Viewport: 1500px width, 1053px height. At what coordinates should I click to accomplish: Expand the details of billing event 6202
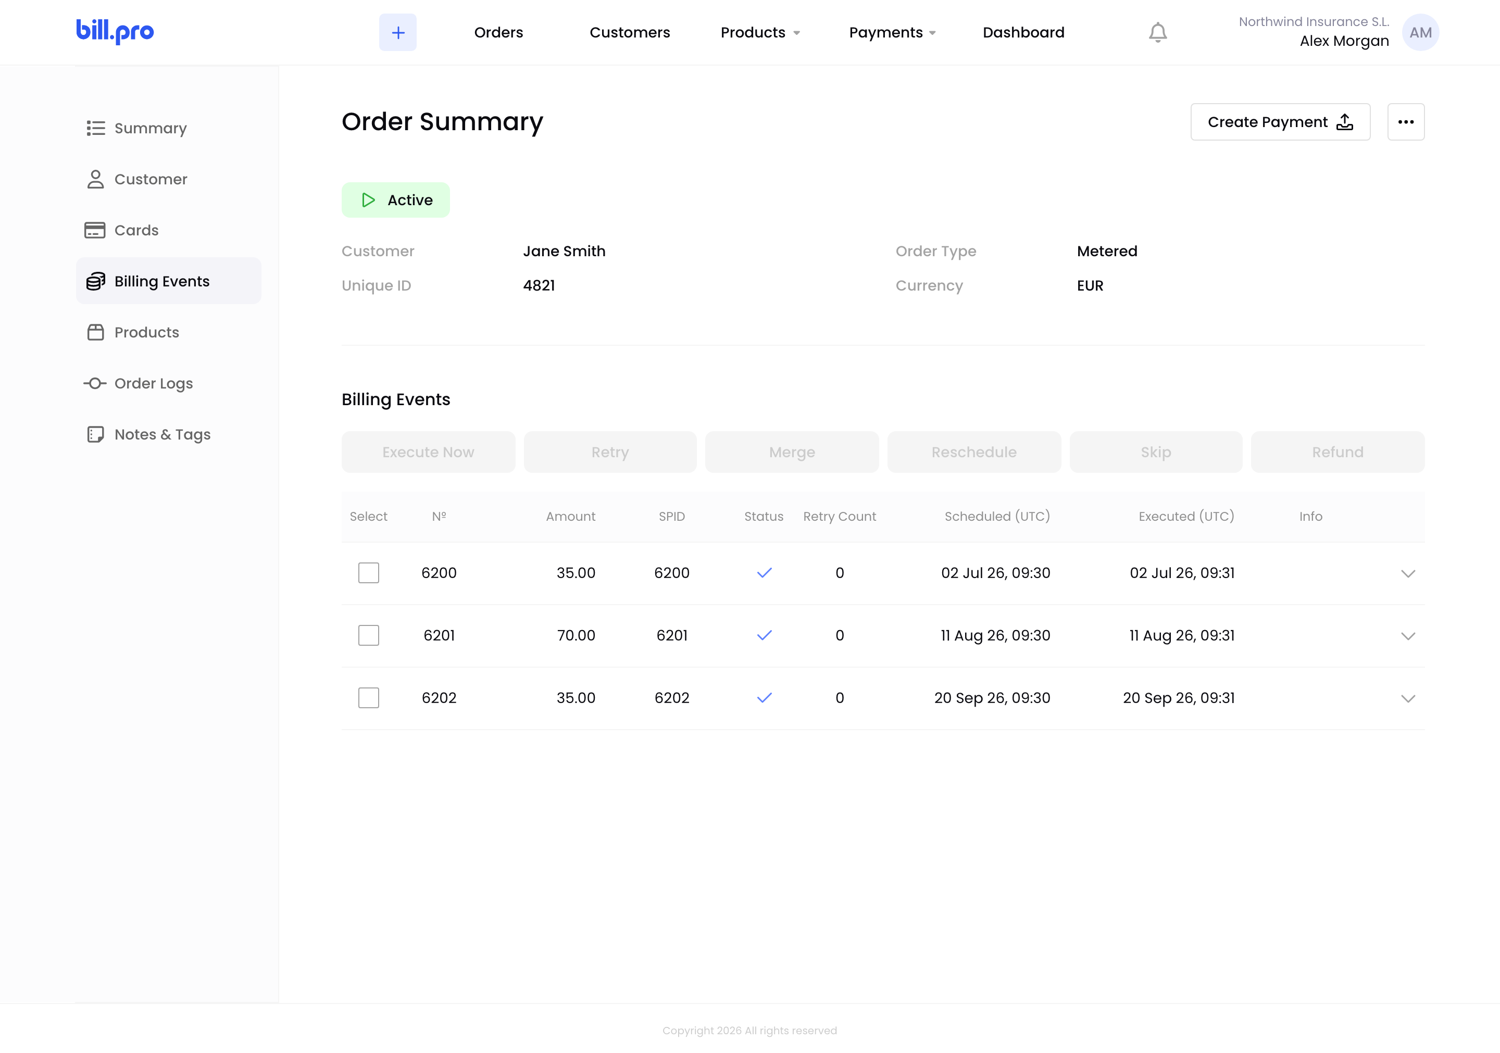point(1408,698)
